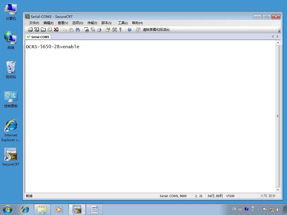Click the terminal scrollbar down arrow
The height and width of the screenshot is (215, 287).
coord(278,190)
